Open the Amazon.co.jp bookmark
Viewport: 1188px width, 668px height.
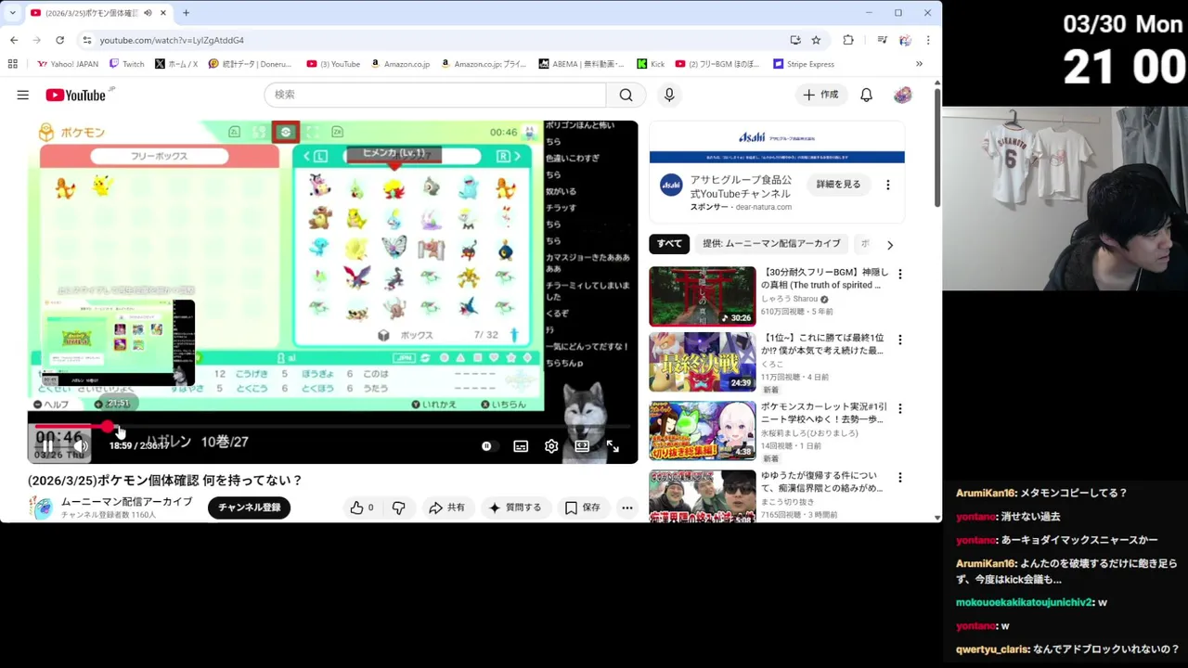click(x=400, y=64)
